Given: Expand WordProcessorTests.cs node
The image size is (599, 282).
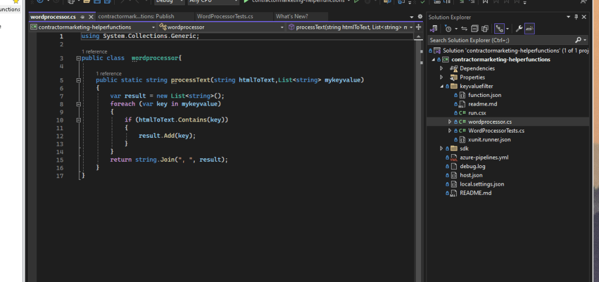Looking at the screenshot, I should (450, 131).
